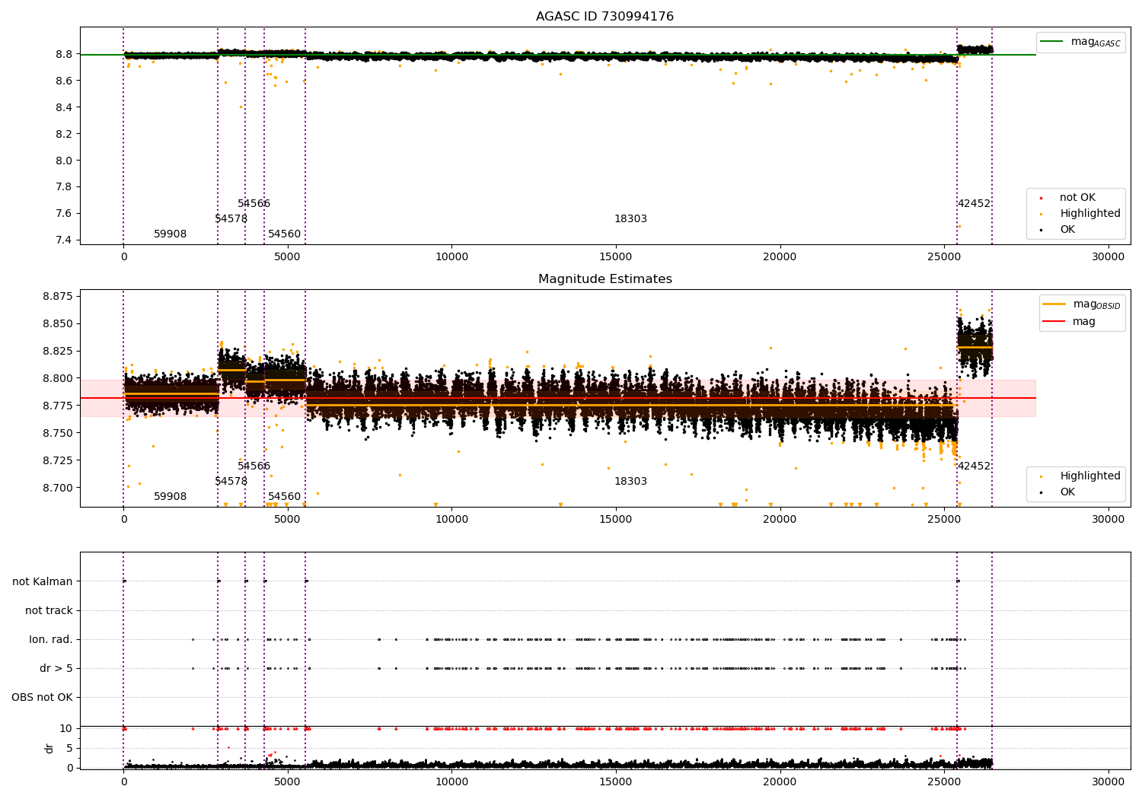Screen dimensions: 1142x799
Task: Click the 'dr' axis label on bottom plot
Action: 49,748
